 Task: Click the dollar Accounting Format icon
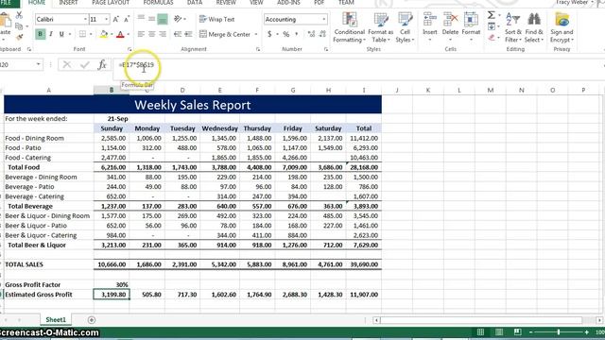pos(269,34)
